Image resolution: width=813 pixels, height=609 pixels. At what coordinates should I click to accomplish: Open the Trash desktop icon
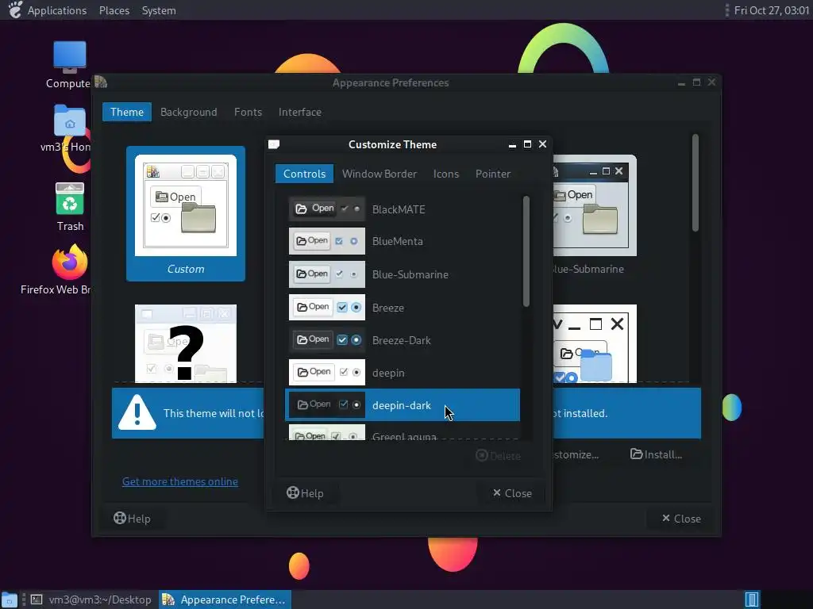[x=70, y=199]
